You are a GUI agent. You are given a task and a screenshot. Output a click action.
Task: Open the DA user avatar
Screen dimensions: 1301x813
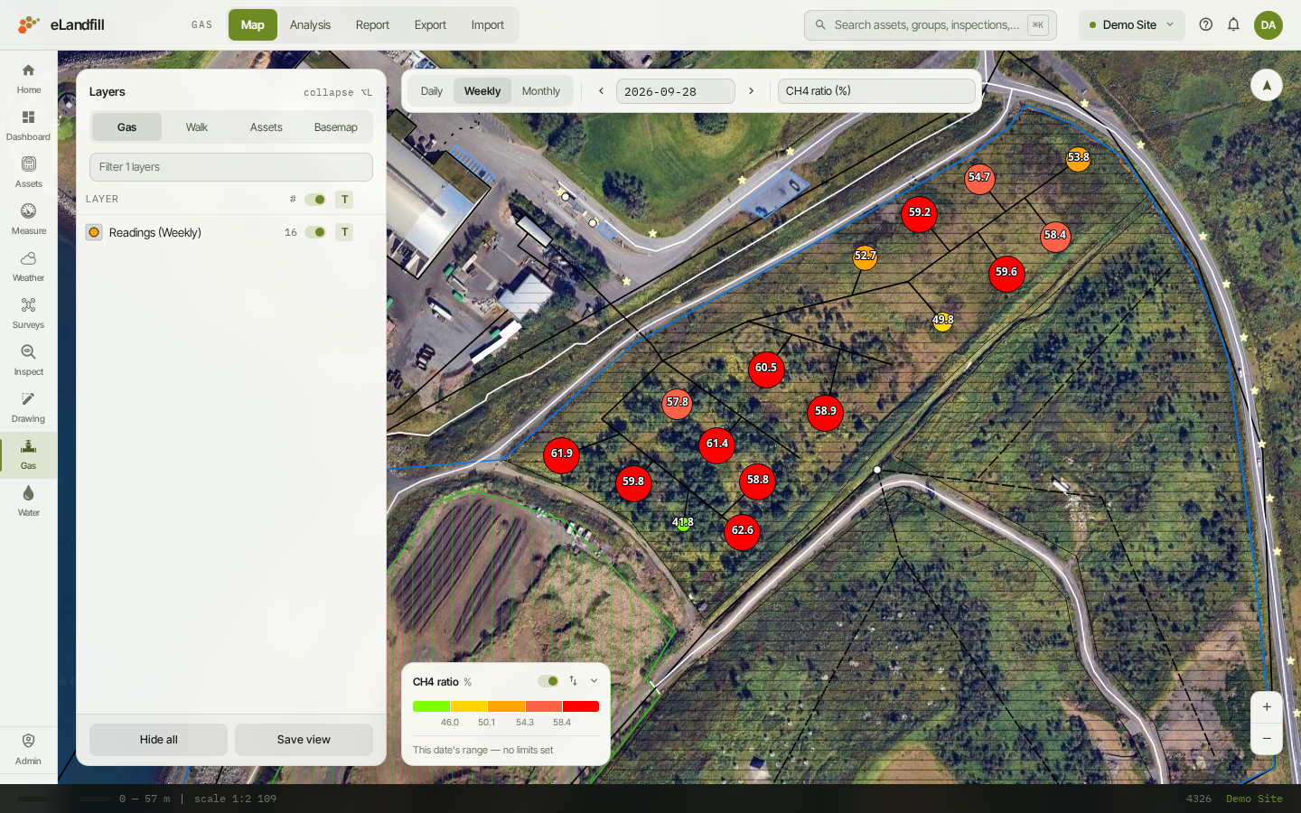click(x=1268, y=24)
